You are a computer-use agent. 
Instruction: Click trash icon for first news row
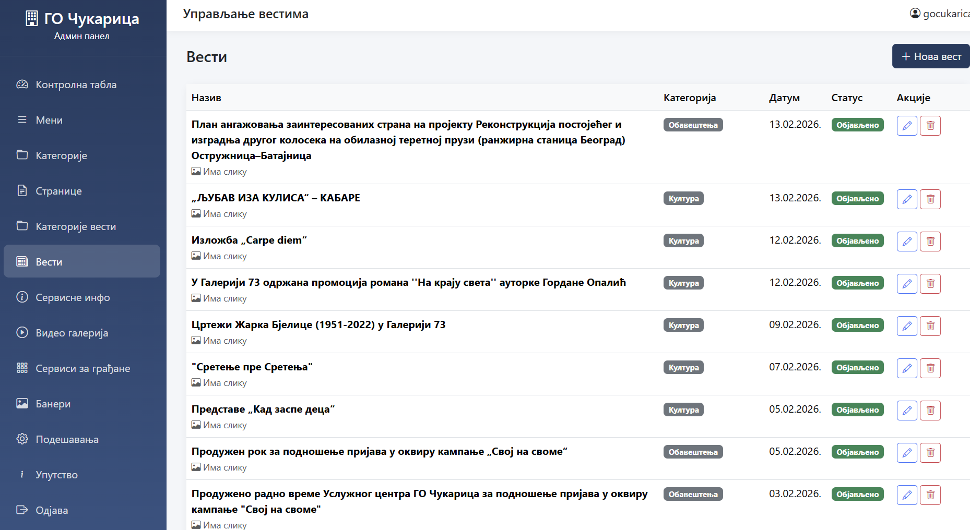click(930, 126)
